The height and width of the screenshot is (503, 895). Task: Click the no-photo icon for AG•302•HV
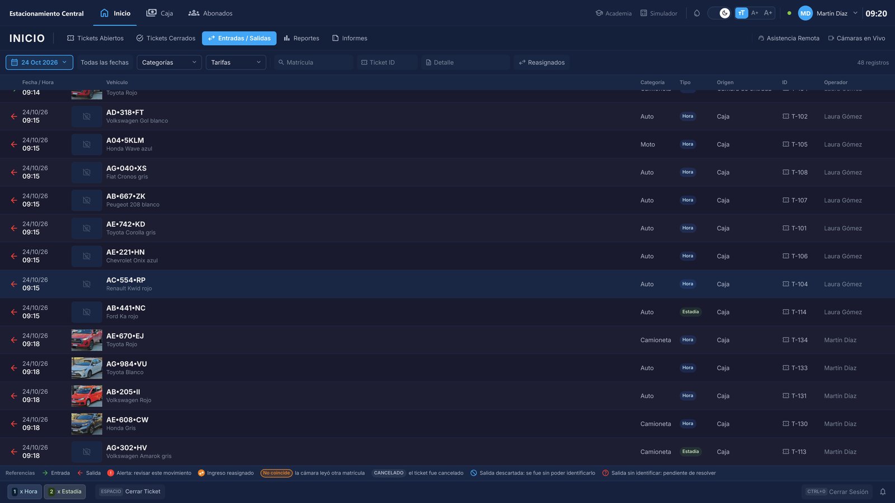click(x=87, y=452)
